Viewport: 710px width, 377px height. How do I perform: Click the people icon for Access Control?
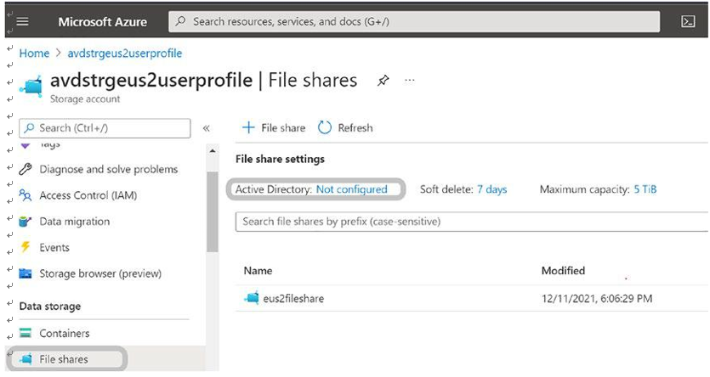(26, 195)
